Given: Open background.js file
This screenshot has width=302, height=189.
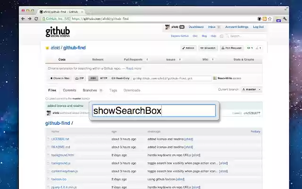Looking at the screenshot, I should tap(61, 163).
